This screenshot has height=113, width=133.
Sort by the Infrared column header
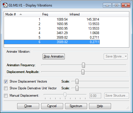click(x=84, y=14)
